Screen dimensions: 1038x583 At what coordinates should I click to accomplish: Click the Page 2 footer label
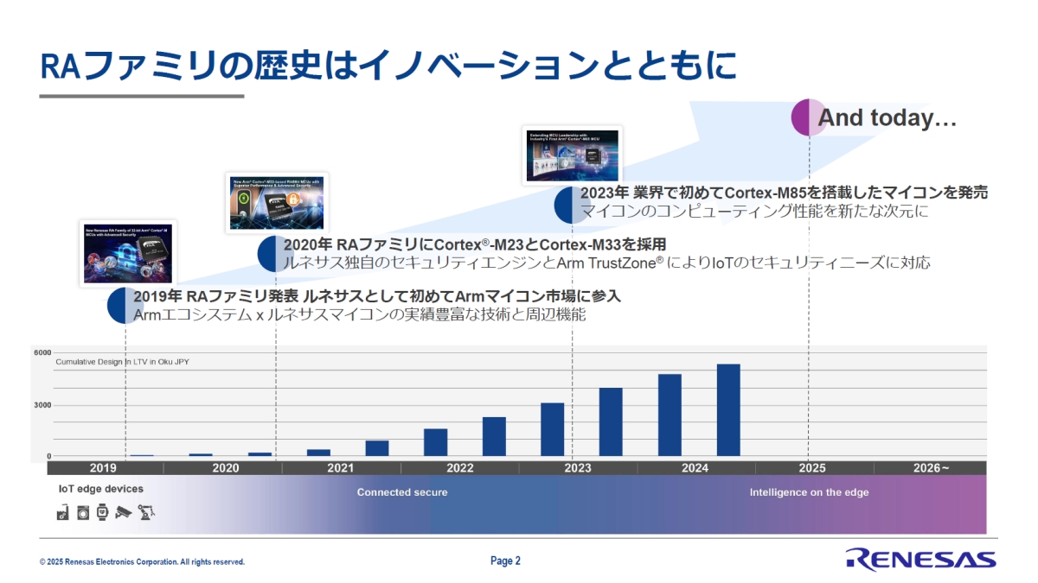pyautogui.click(x=504, y=561)
